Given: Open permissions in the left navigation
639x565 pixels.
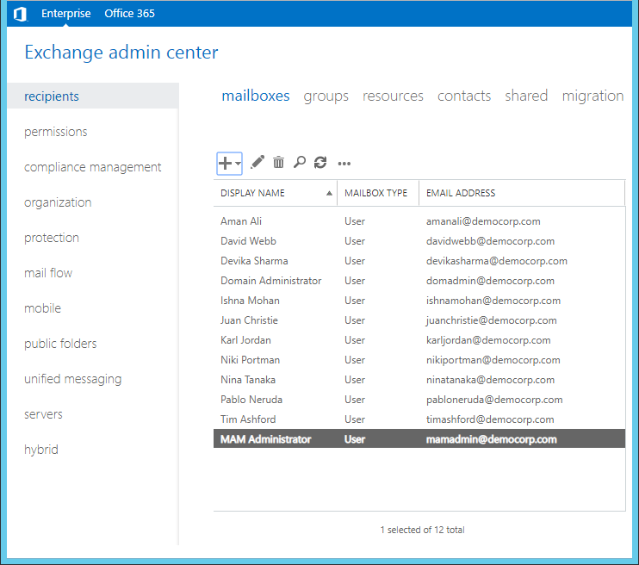Looking at the screenshot, I should coord(56,132).
